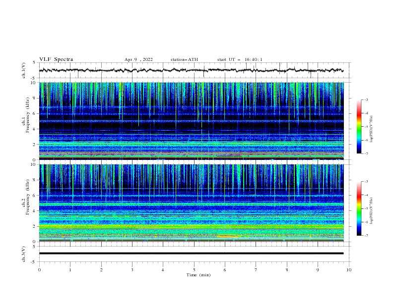Click the "-5" tick on ch.3(V) axis
The height and width of the screenshot is (303, 393).
[34, 262]
